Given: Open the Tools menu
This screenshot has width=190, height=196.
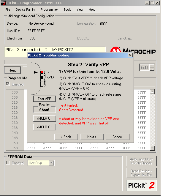Looking at the screenshot, I should [67, 10].
